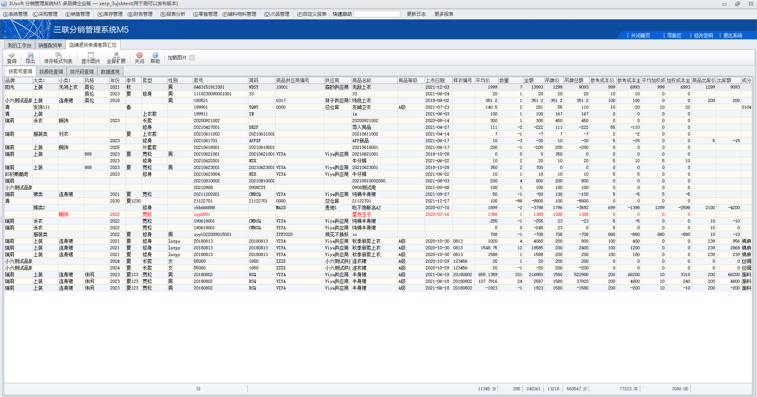This screenshot has height=397, width=757.
Task: Select the 按颜色查询 sub-tab
Action: point(51,72)
